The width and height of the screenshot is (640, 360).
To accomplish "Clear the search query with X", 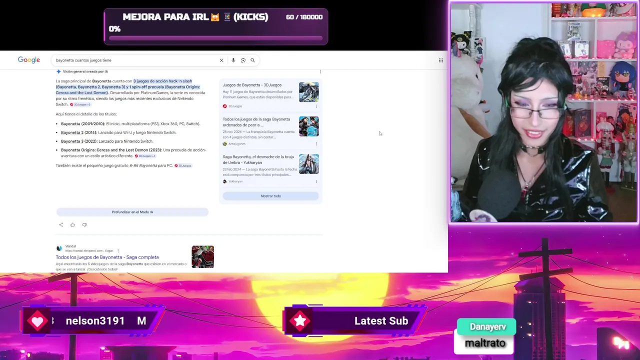I will tap(221, 60).
